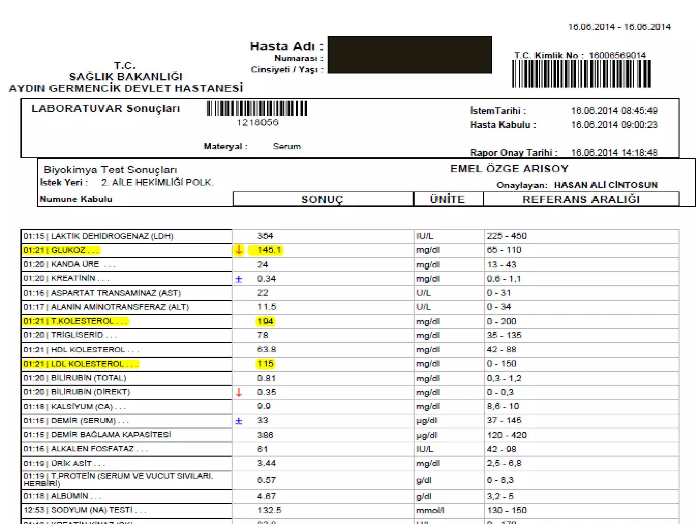Click the barcode under T.C. Kimlik No
Screen dimensions: 699x524
click(x=581, y=74)
